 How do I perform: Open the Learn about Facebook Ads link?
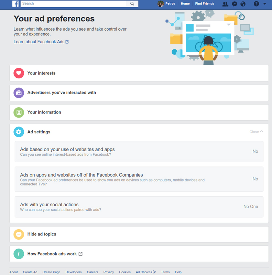coord(39,42)
